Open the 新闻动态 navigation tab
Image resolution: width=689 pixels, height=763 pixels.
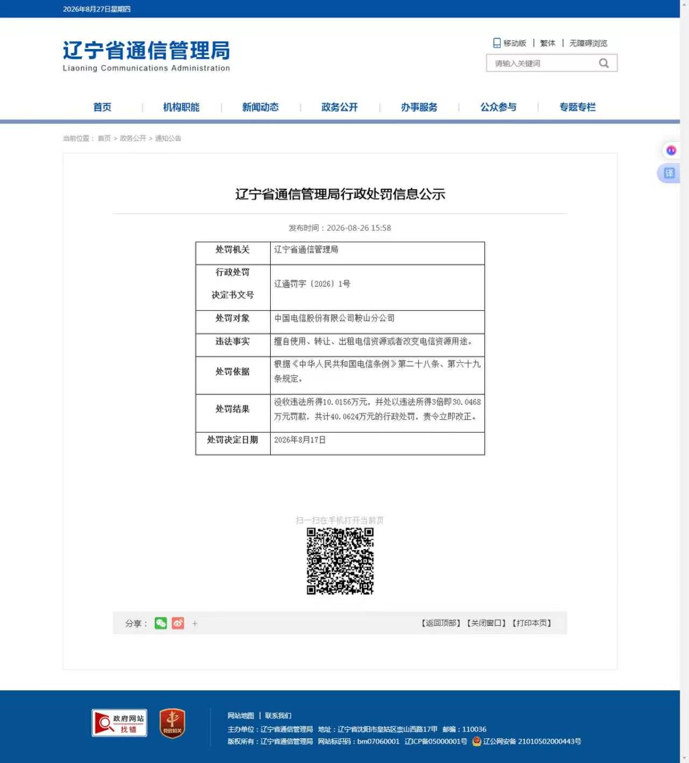click(x=261, y=107)
